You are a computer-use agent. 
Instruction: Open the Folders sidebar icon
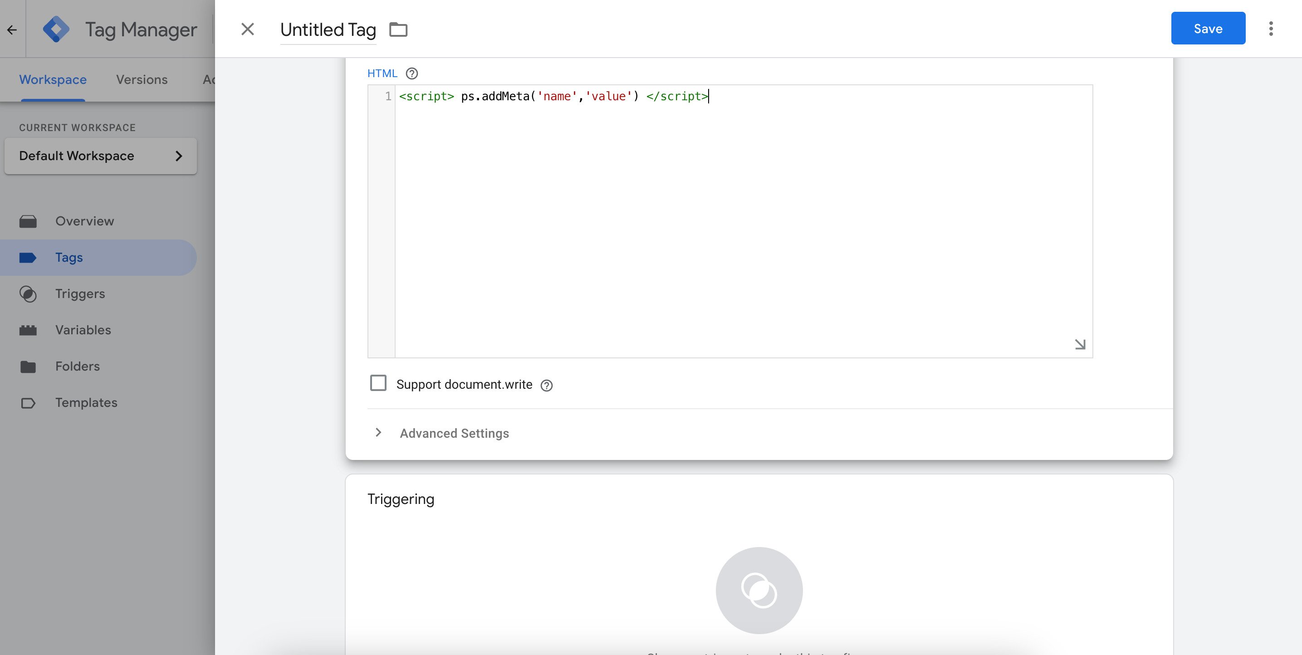point(28,367)
